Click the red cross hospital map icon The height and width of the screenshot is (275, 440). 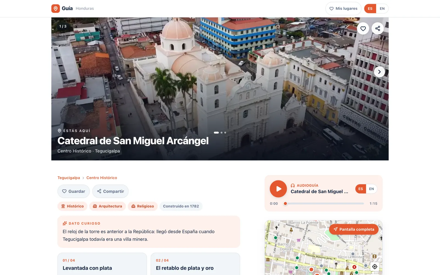(x=354, y=267)
